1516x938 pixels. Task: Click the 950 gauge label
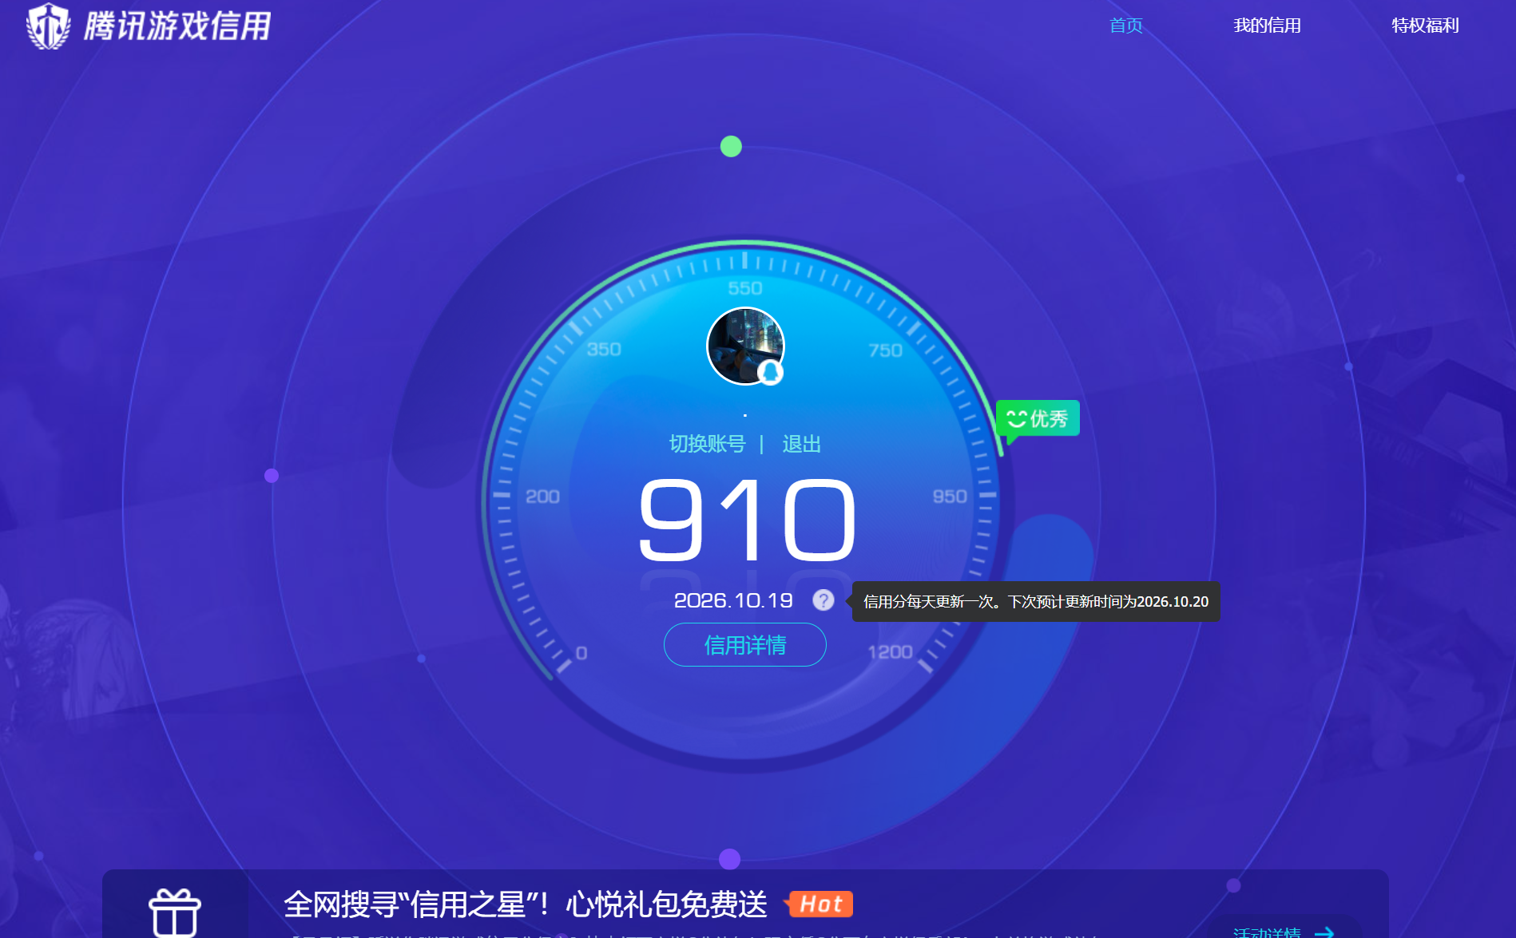click(x=950, y=497)
